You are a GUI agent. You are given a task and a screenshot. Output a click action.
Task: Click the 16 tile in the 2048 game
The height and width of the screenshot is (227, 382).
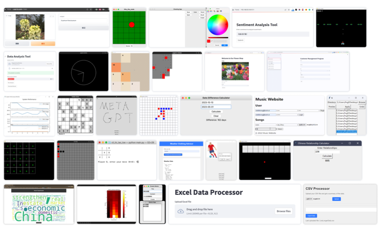click(116, 68)
